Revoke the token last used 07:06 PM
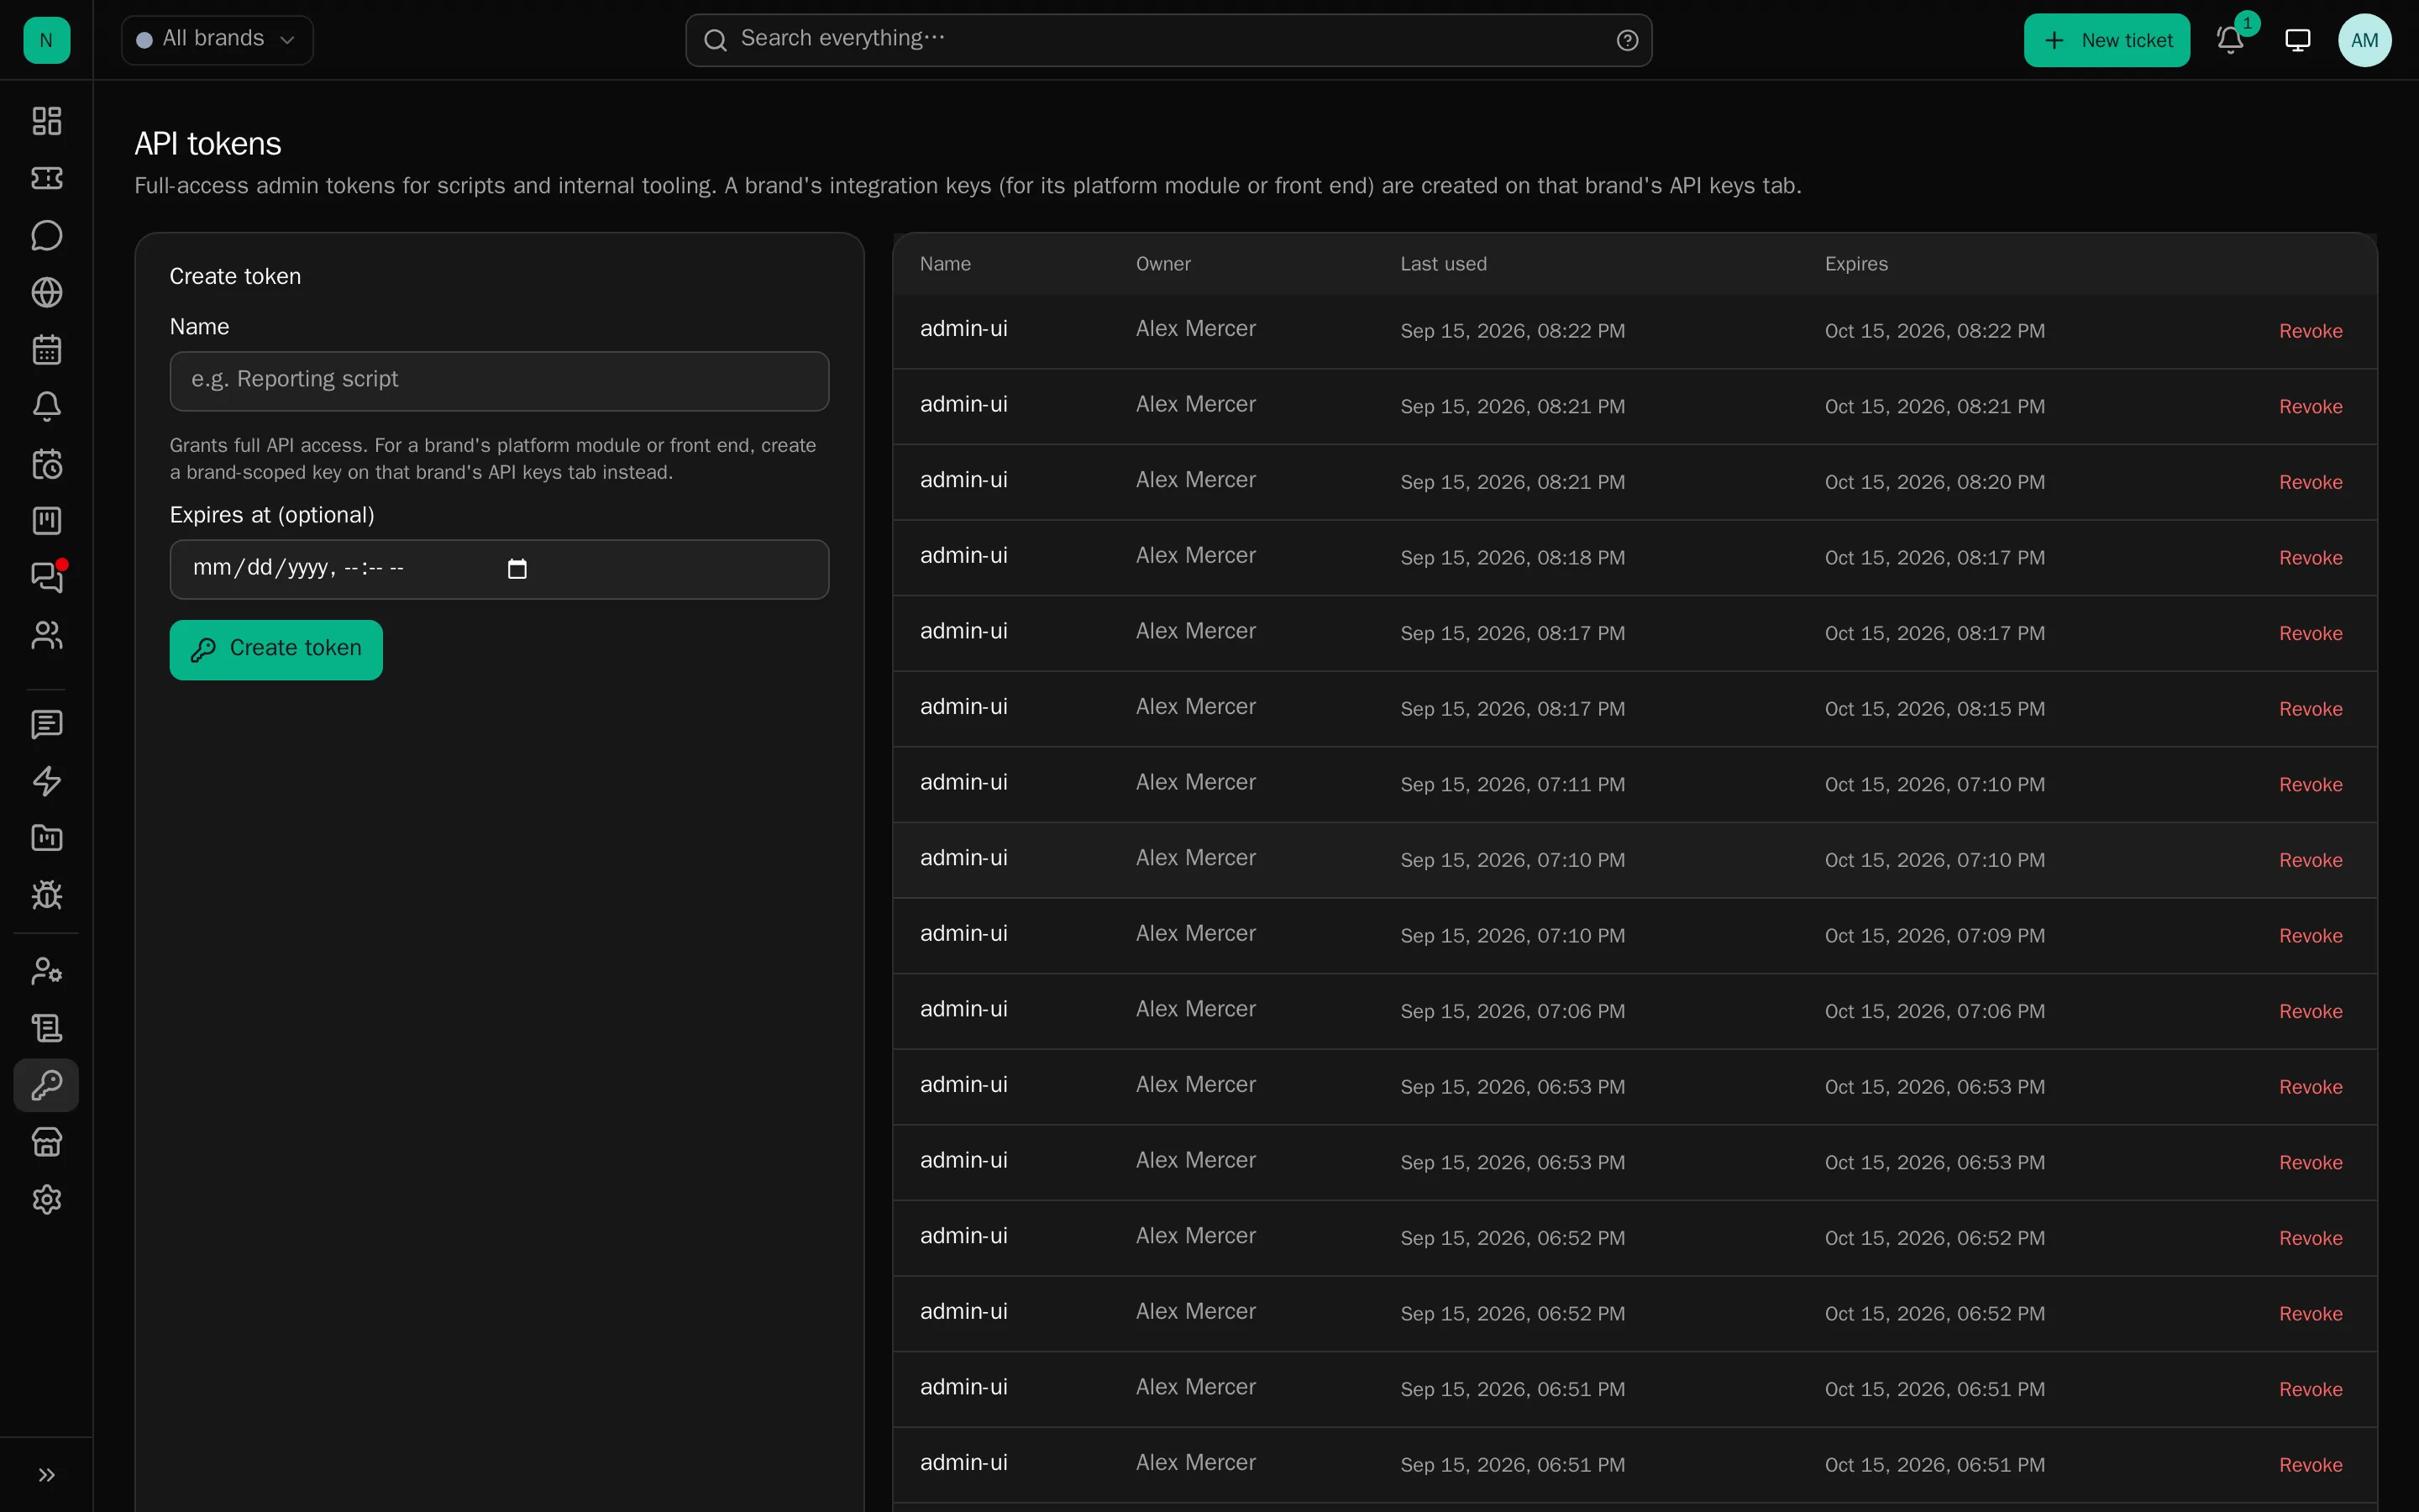Image resolution: width=2419 pixels, height=1512 pixels. (2310, 1011)
